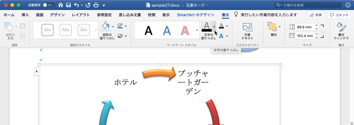This screenshot has width=354, height=125.
Task: Increase shape width with up stepper
Action: [316, 34]
